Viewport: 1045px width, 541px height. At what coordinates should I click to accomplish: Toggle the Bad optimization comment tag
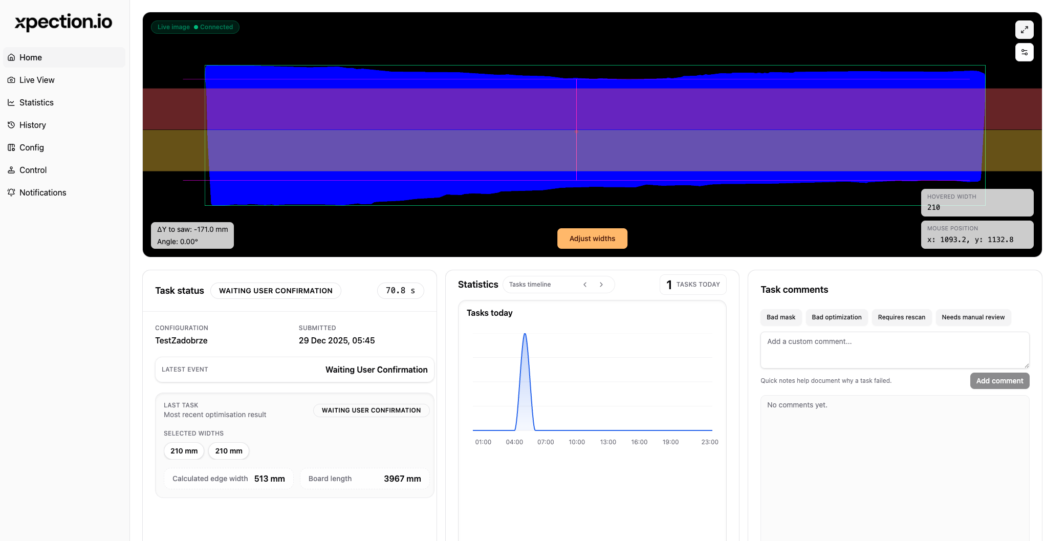pos(837,317)
